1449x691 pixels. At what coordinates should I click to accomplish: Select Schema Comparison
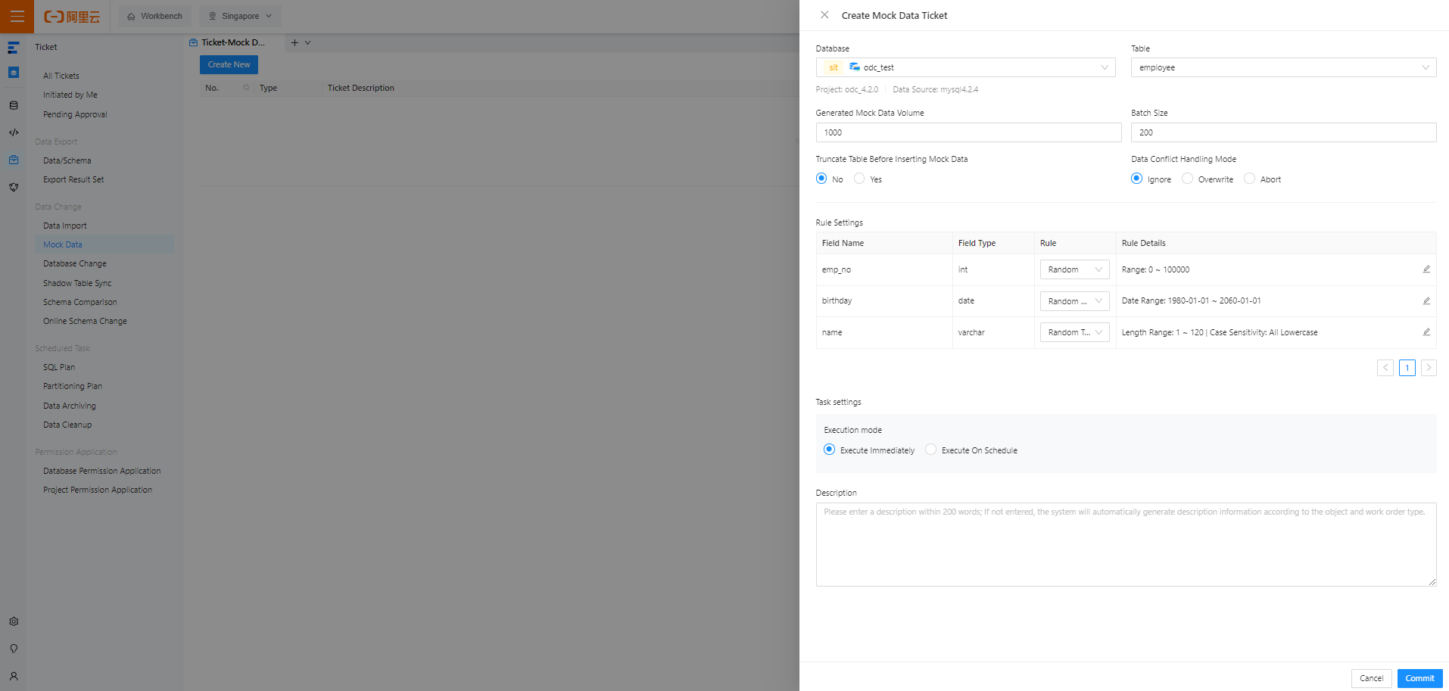80,302
